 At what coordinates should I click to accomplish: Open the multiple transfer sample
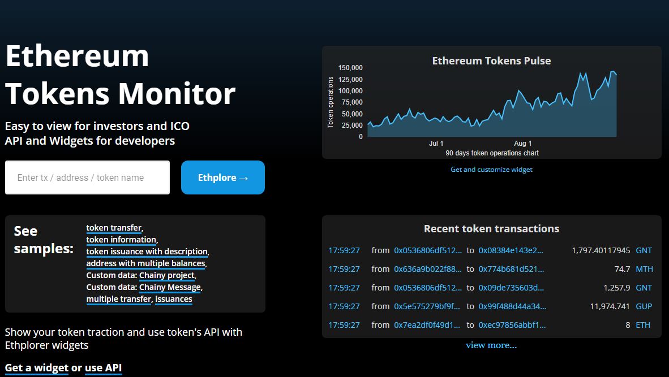[119, 300]
